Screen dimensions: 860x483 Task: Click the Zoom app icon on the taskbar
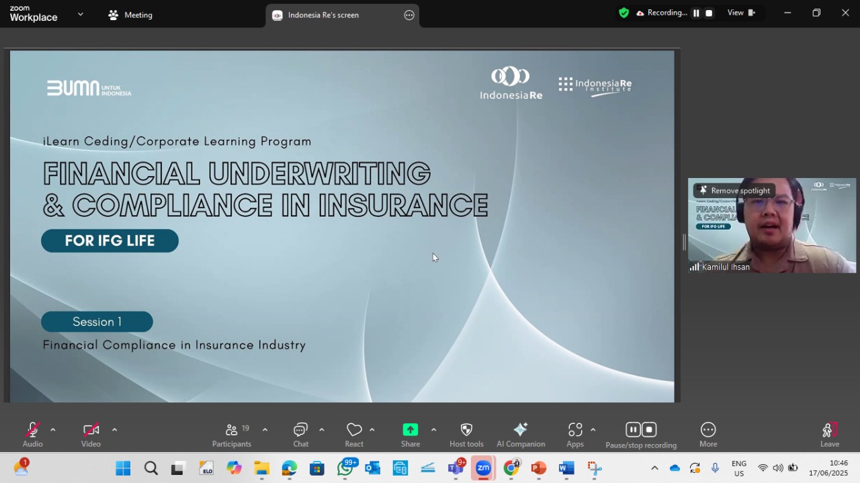click(483, 468)
